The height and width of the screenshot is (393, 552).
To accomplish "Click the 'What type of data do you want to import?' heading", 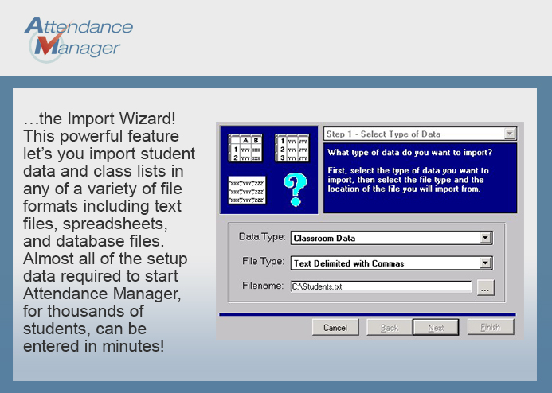I will click(409, 153).
